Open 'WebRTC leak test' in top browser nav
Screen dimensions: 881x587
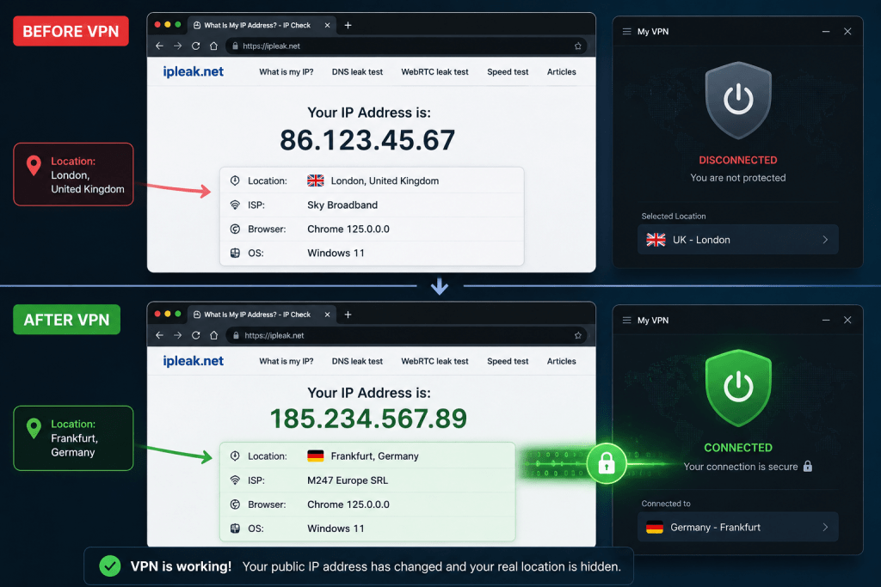pos(434,72)
